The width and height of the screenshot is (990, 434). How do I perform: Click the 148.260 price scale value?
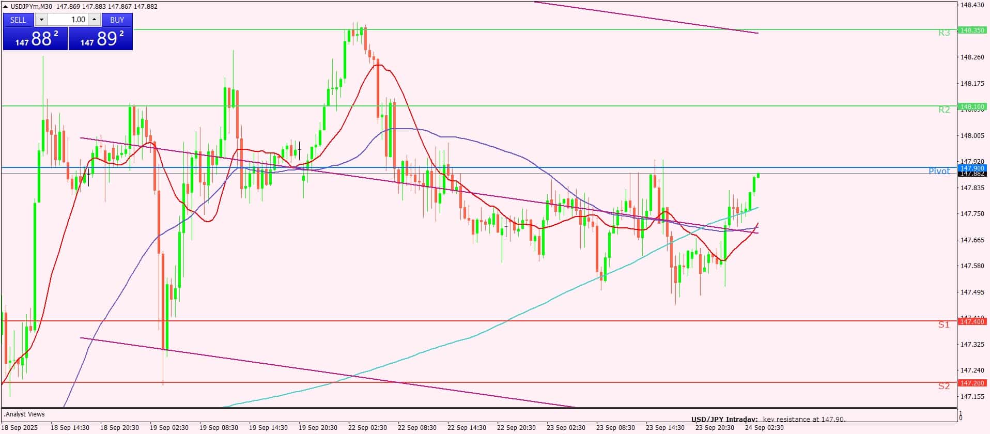click(x=972, y=57)
